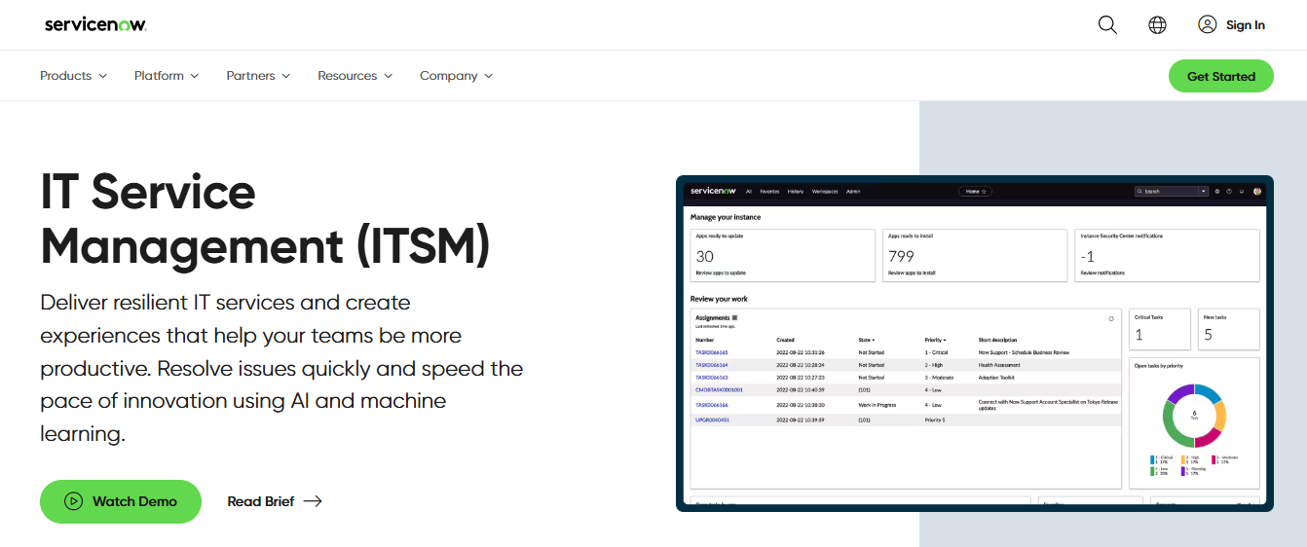
Task: Click the ITSM dashboard screenshot image
Action: point(975,344)
